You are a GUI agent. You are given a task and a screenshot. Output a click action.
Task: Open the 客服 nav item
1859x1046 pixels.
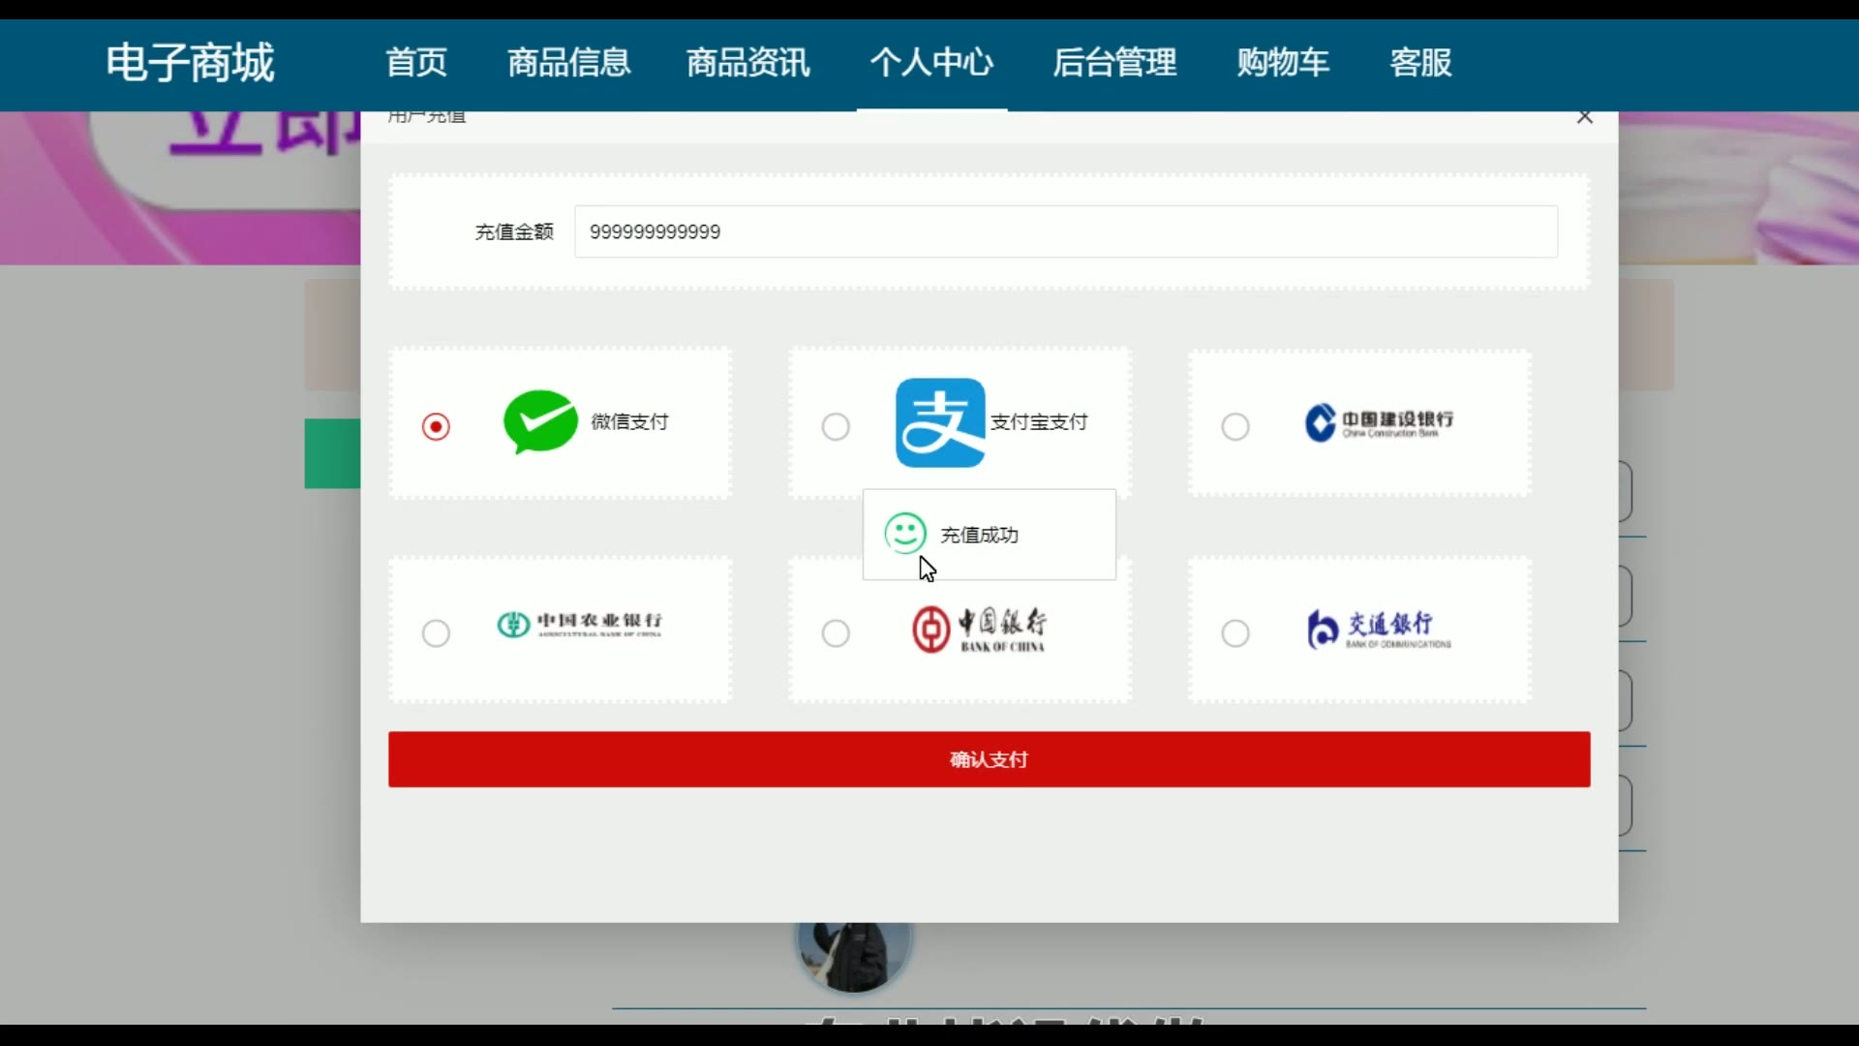click(x=1420, y=63)
